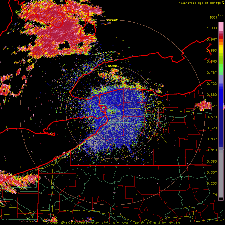Select the DCC label above the color bar

click(219, 15)
